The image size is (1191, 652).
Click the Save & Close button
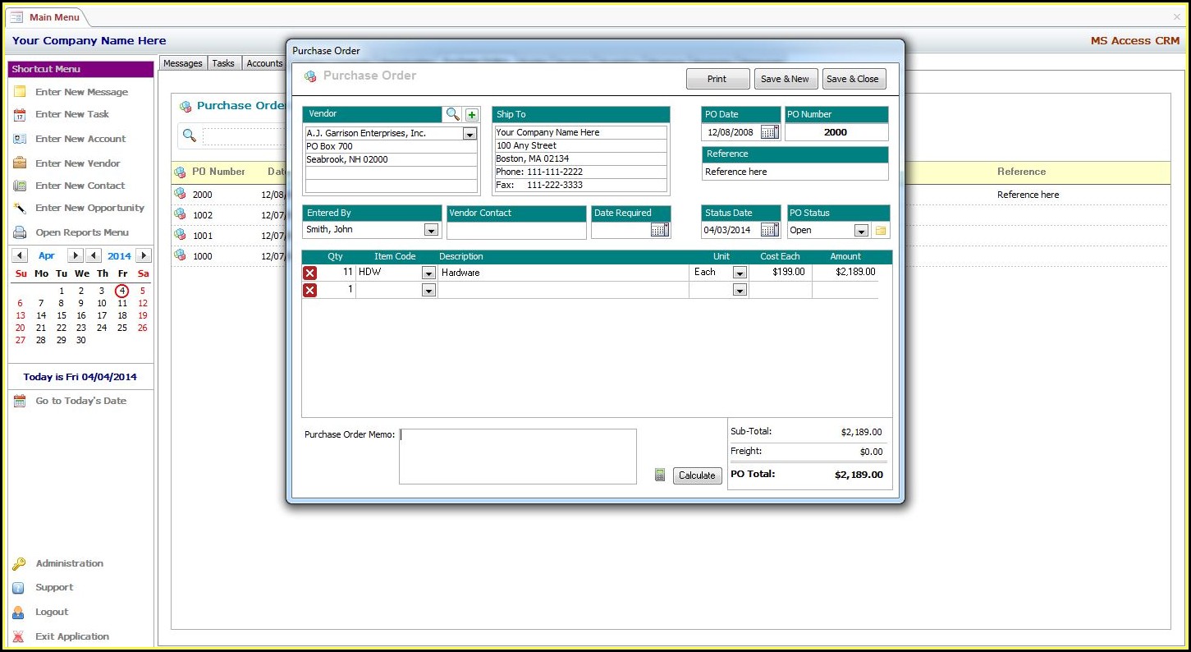853,79
